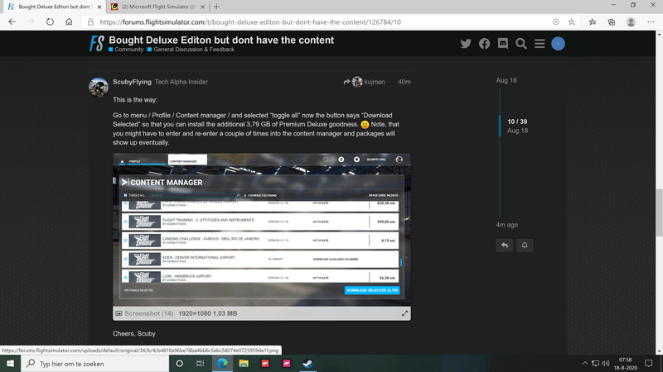
Task: Go to forum home via FS logo
Action: click(96, 44)
